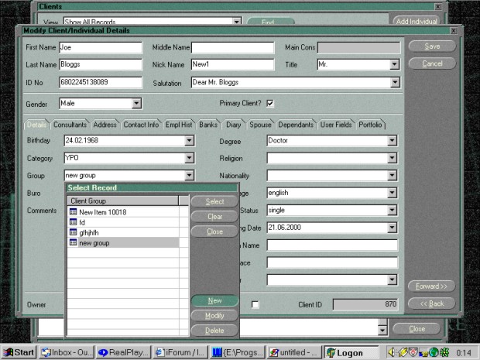
Task: Click the icon beside new group record
Action: [74, 242]
